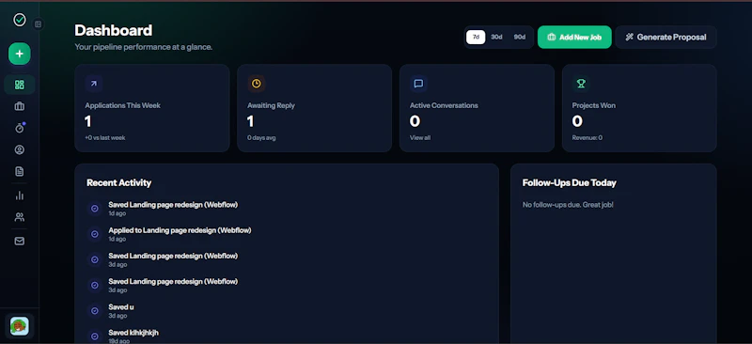752x344 pixels.
Task: Open the bar chart analytics icon
Action: [x=19, y=195]
